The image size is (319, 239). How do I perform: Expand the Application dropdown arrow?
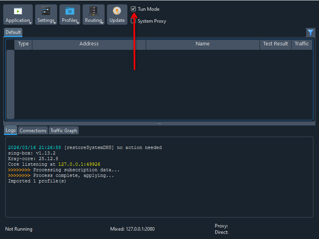(x=30, y=23)
